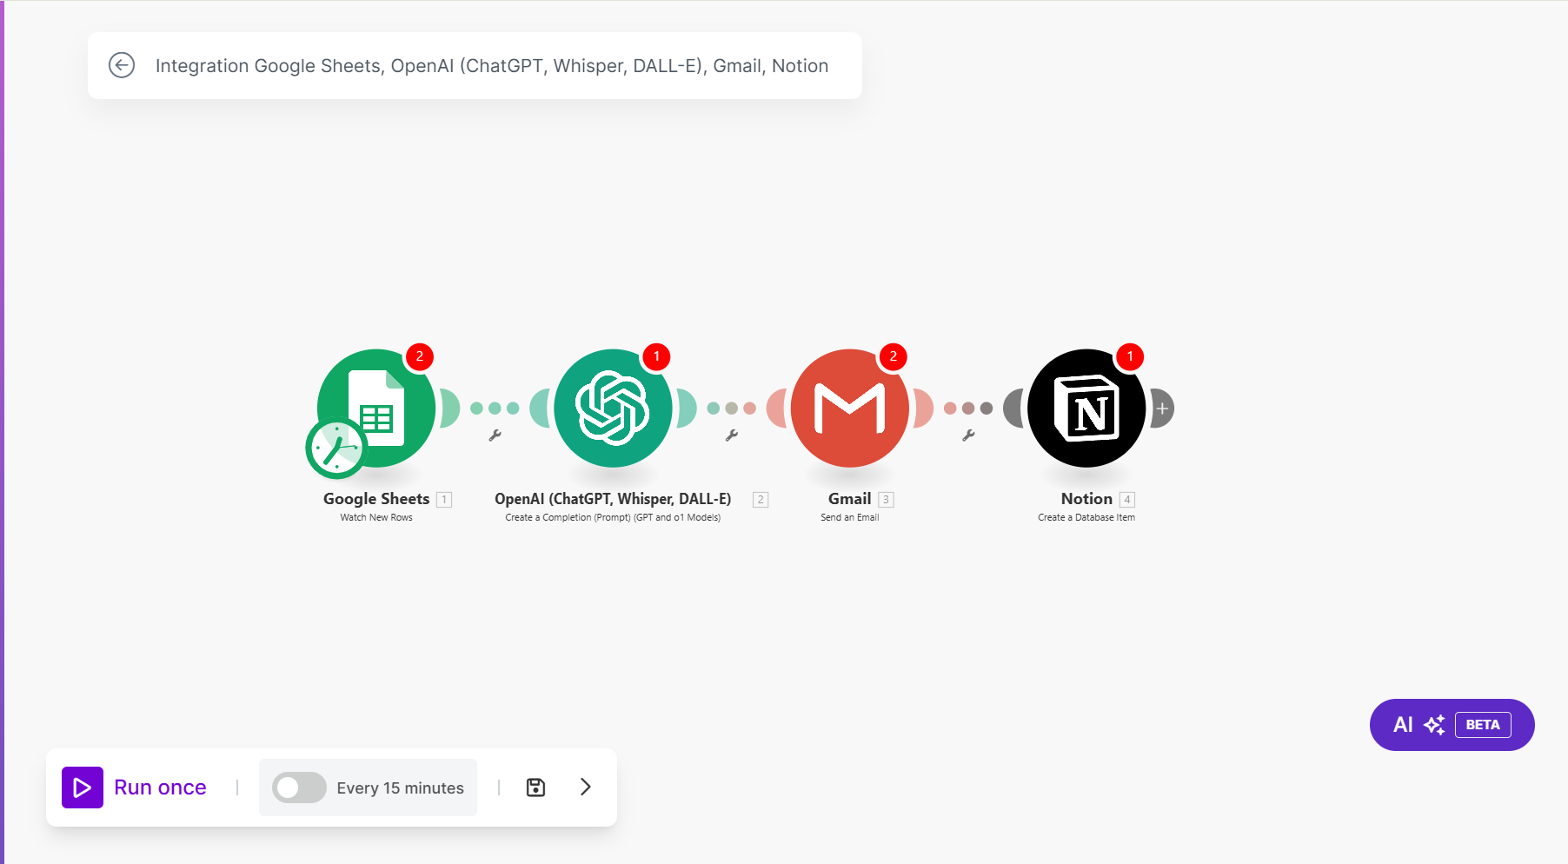Screen dimensions: 1568x864
Task: Click the red badge on Notion module
Action: pos(1130,356)
